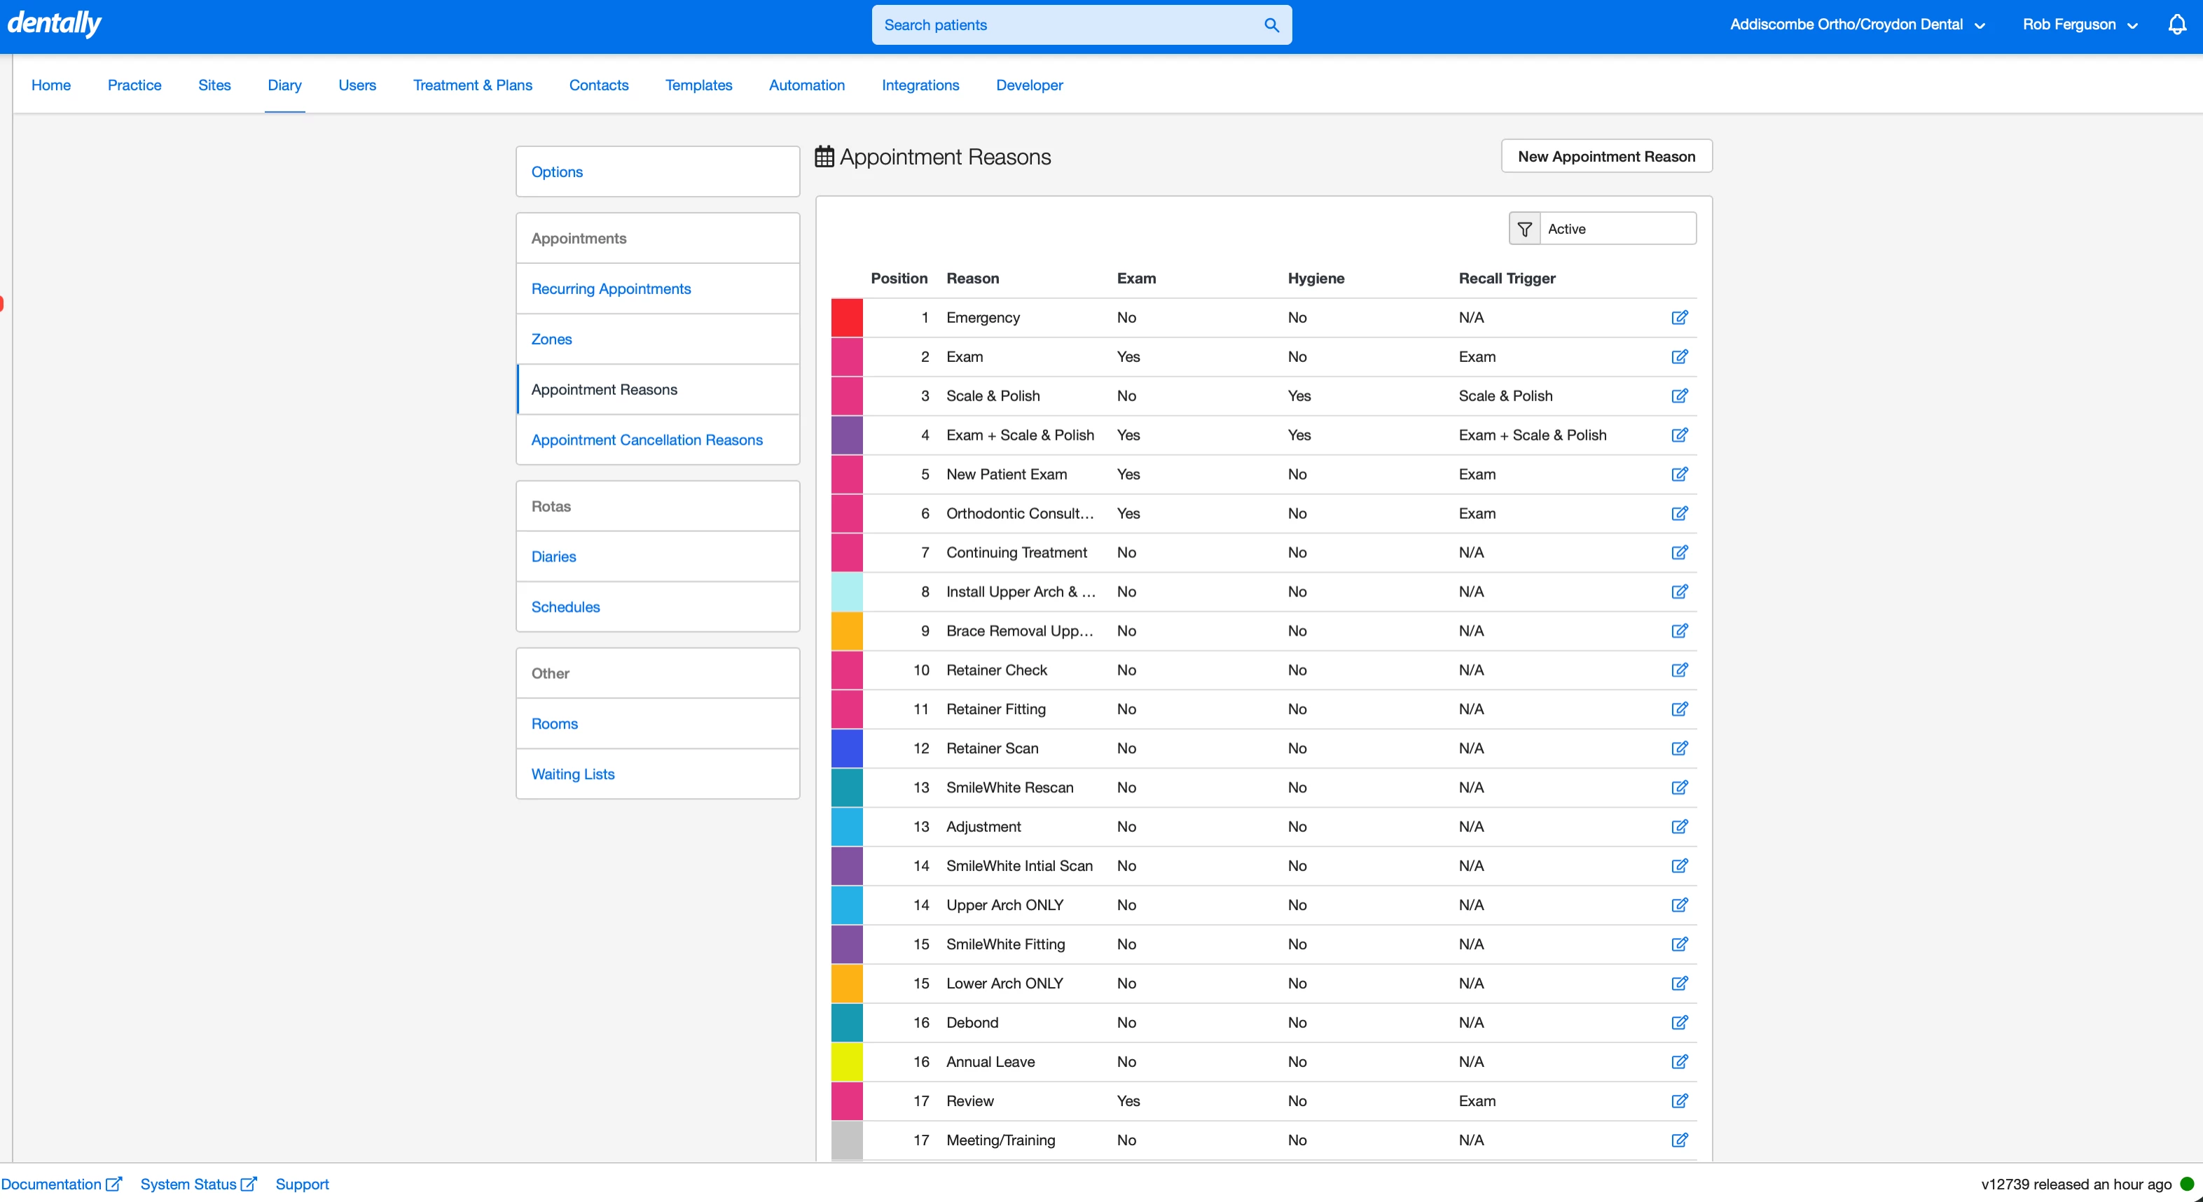Open the Automation tab

(x=806, y=85)
